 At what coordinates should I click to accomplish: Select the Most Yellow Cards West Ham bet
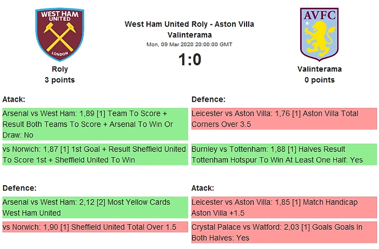[94, 208]
